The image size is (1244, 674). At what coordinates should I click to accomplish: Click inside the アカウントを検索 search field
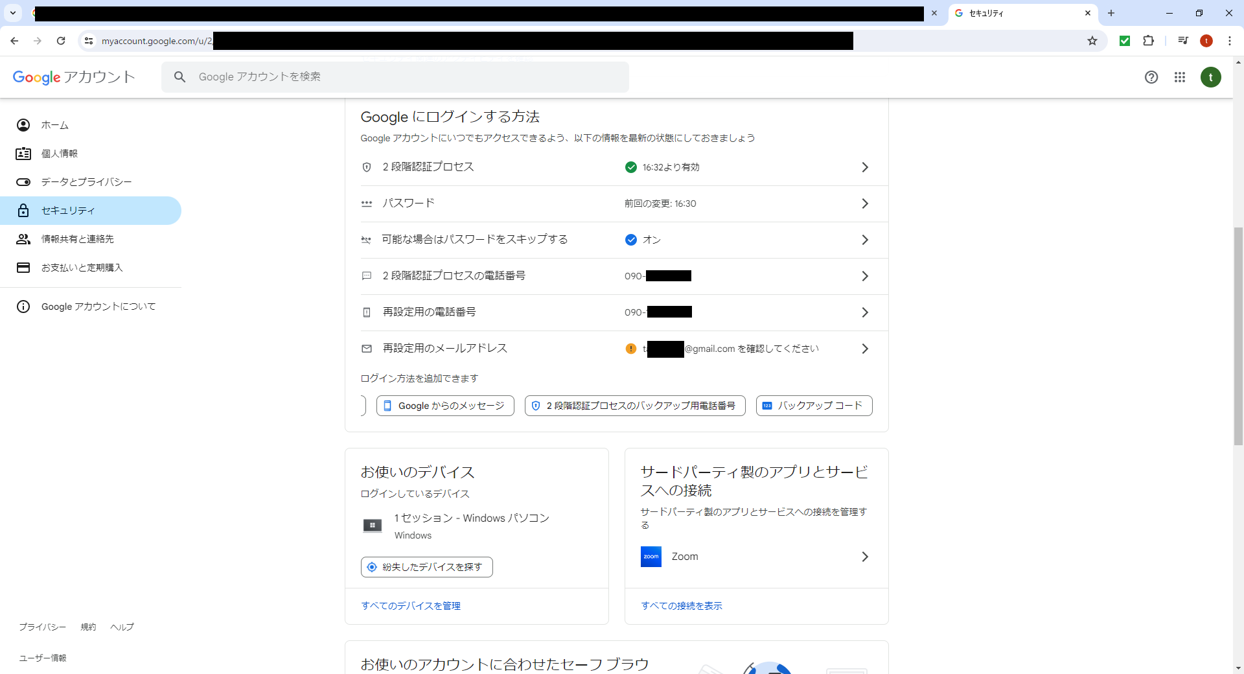click(395, 76)
